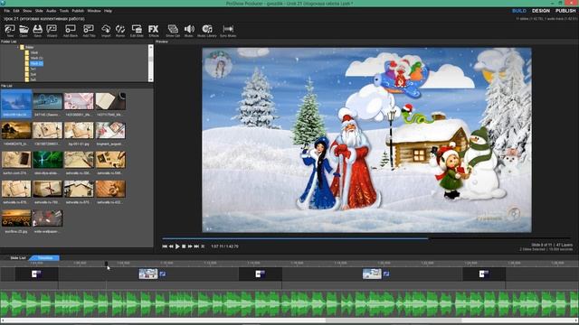This screenshot has width=579, height=325.
Task: Play the slideshow preview
Action: (177, 246)
